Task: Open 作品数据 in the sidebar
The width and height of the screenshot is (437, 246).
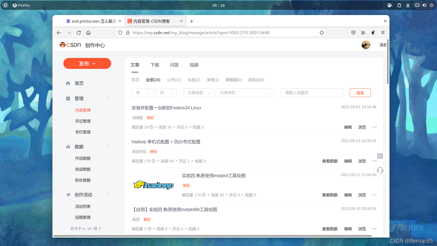Action: [83, 158]
